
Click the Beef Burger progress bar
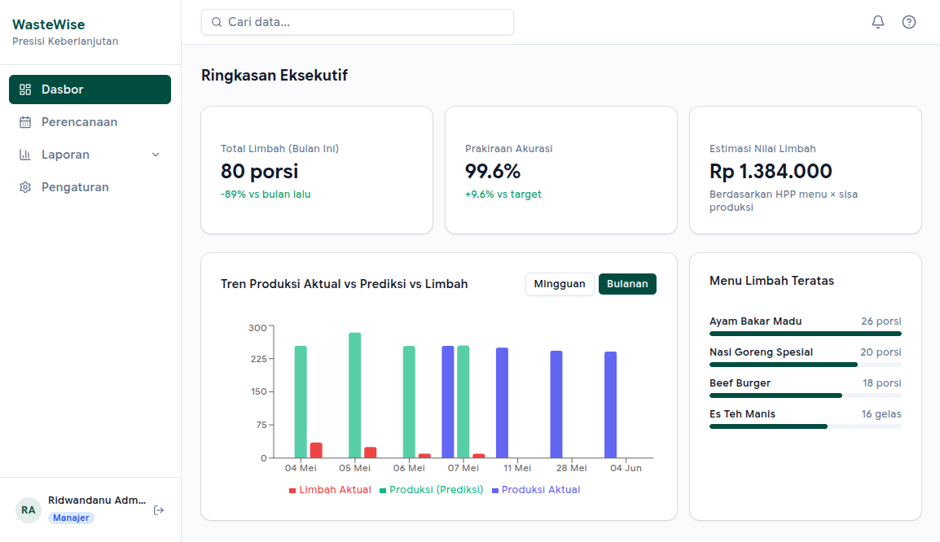click(805, 396)
